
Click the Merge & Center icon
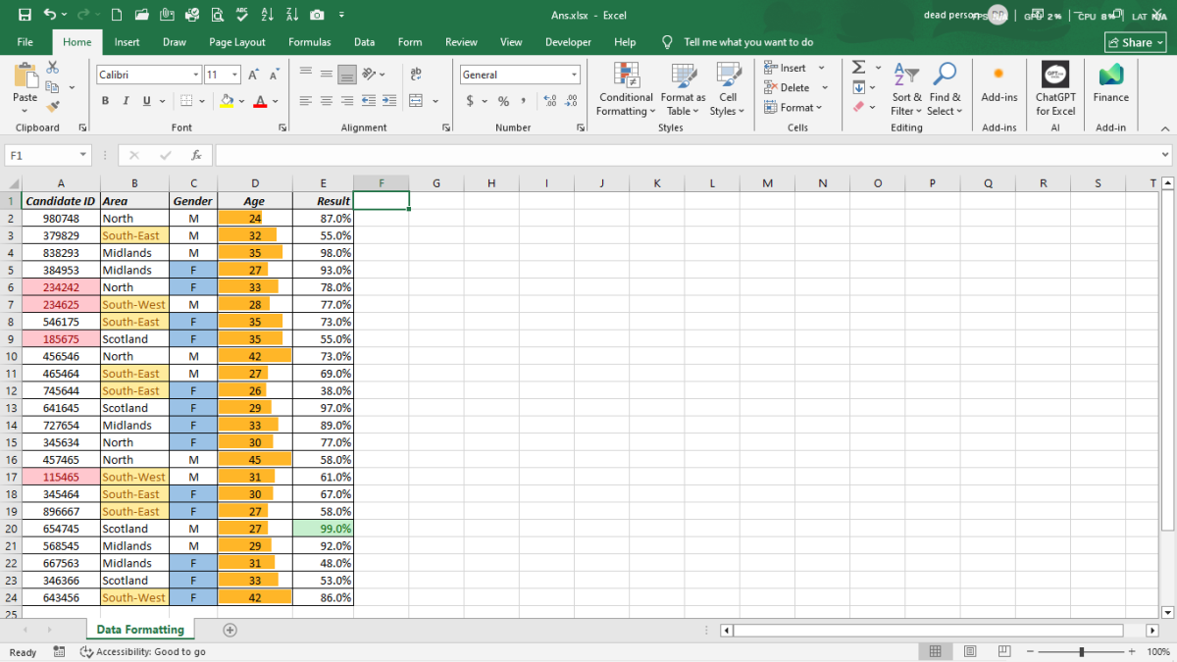click(x=416, y=101)
